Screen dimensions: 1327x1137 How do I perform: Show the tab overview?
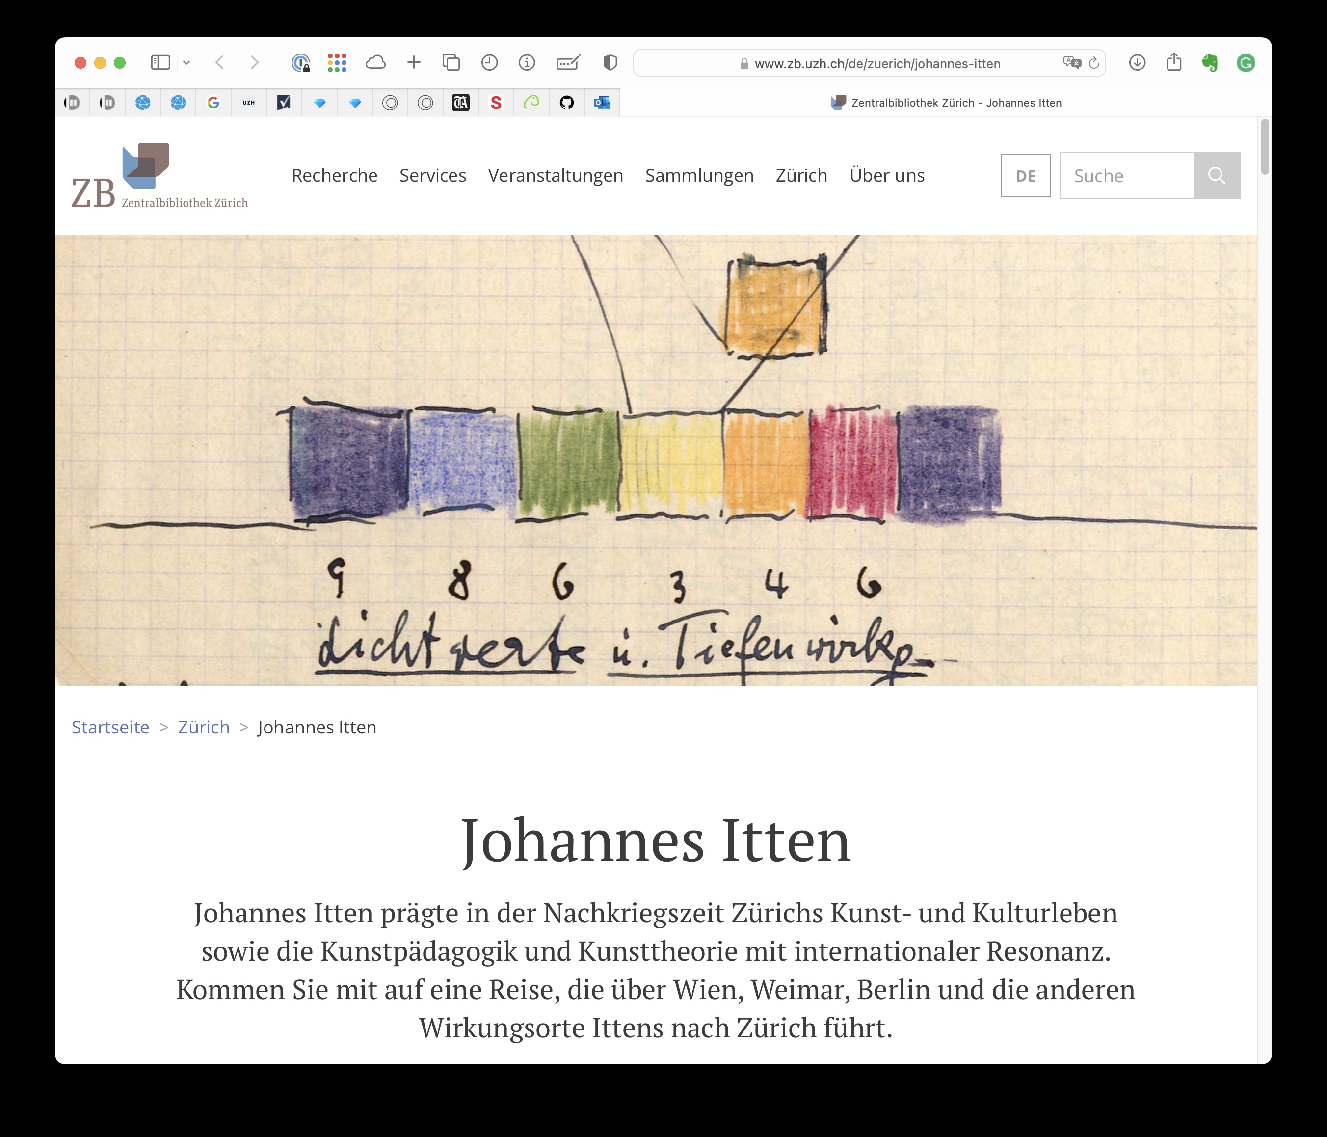click(x=451, y=63)
